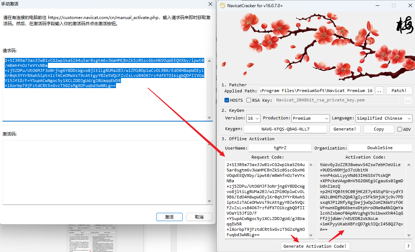Click the 取消 button
The image size is (415, 252).
click(199, 217)
